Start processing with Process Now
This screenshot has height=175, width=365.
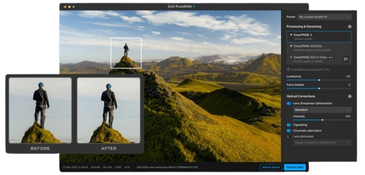(x=295, y=167)
